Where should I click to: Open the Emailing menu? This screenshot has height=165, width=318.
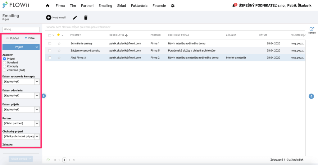click(105, 6)
